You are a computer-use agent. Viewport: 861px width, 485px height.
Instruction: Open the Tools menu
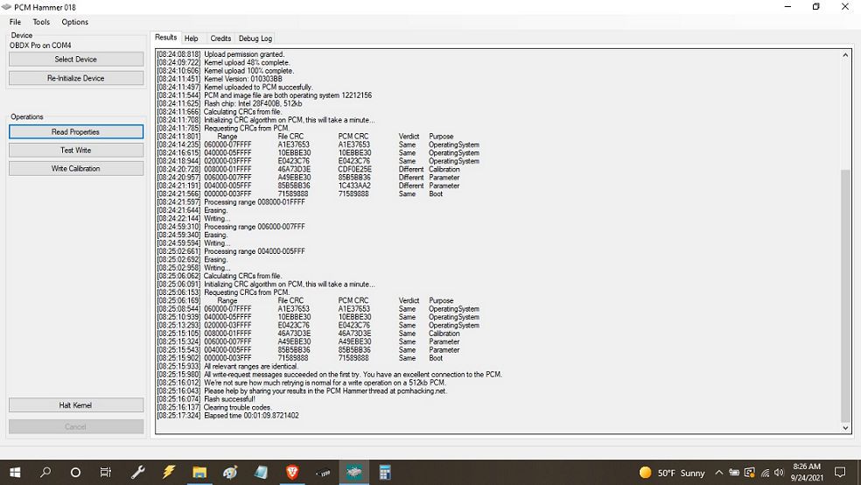(x=41, y=22)
